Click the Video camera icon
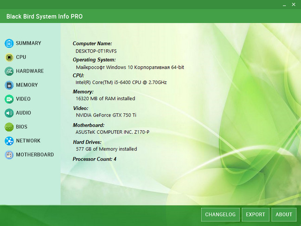301x226 pixels. 9,99
